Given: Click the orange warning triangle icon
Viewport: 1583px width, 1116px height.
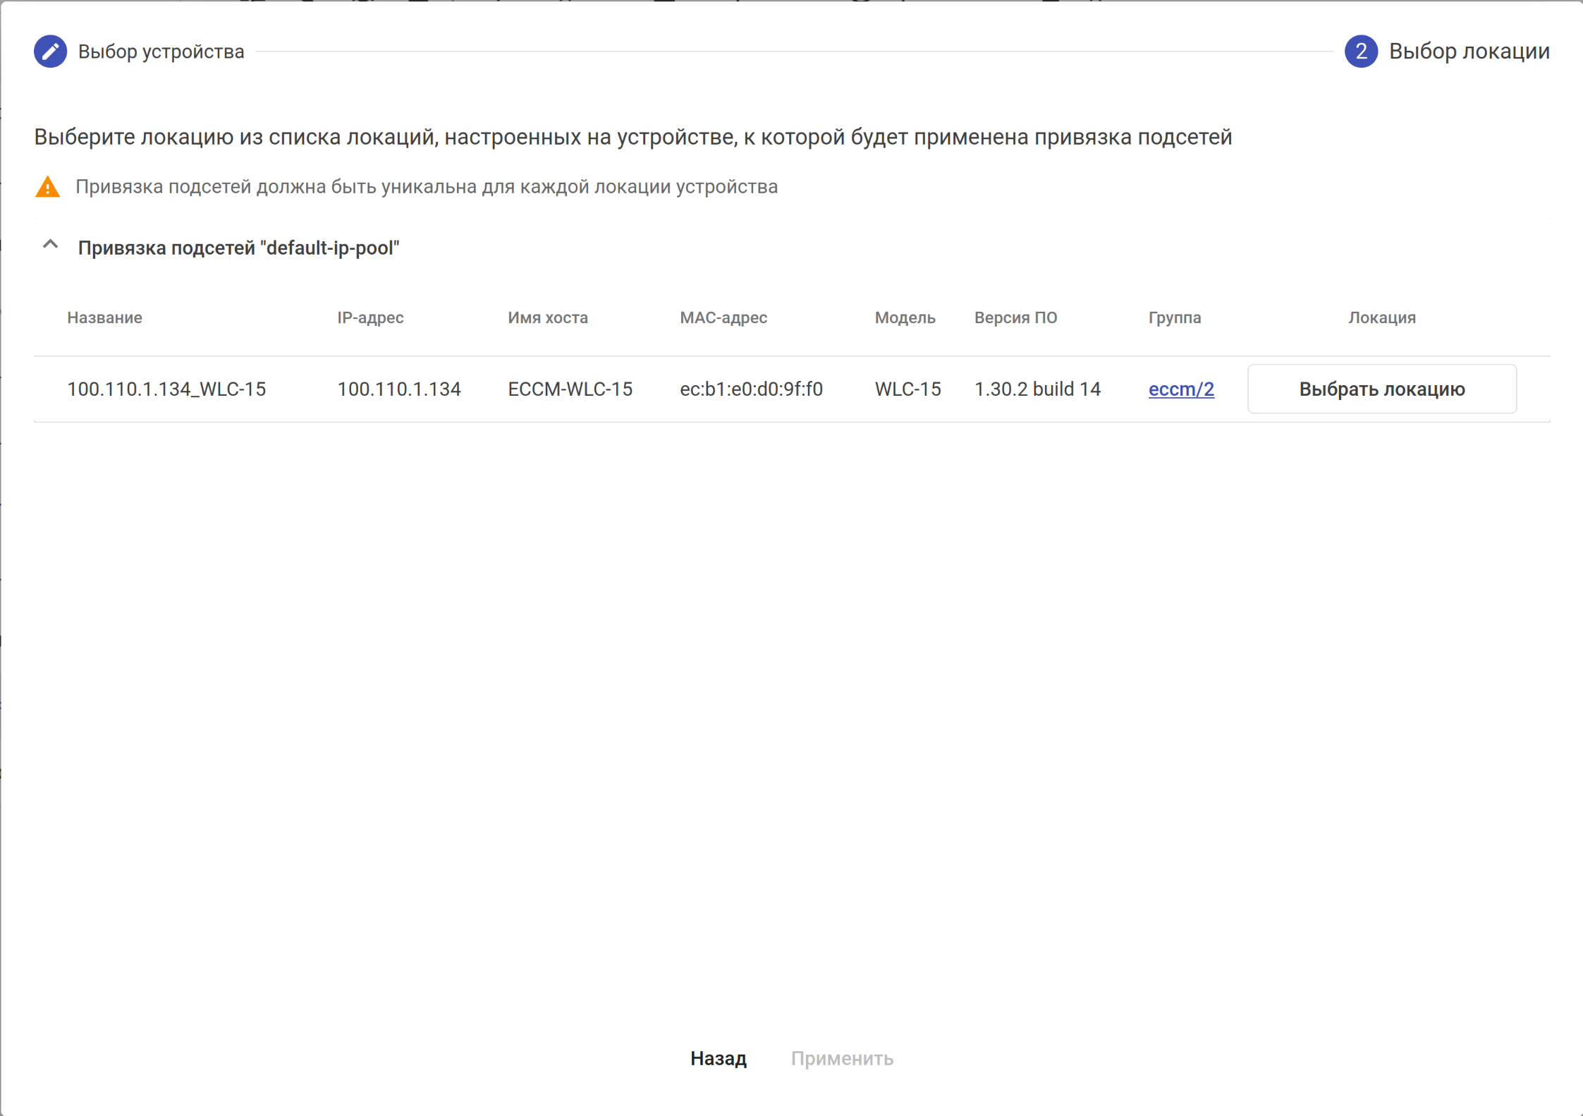Looking at the screenshot, I should click(48, 187).
